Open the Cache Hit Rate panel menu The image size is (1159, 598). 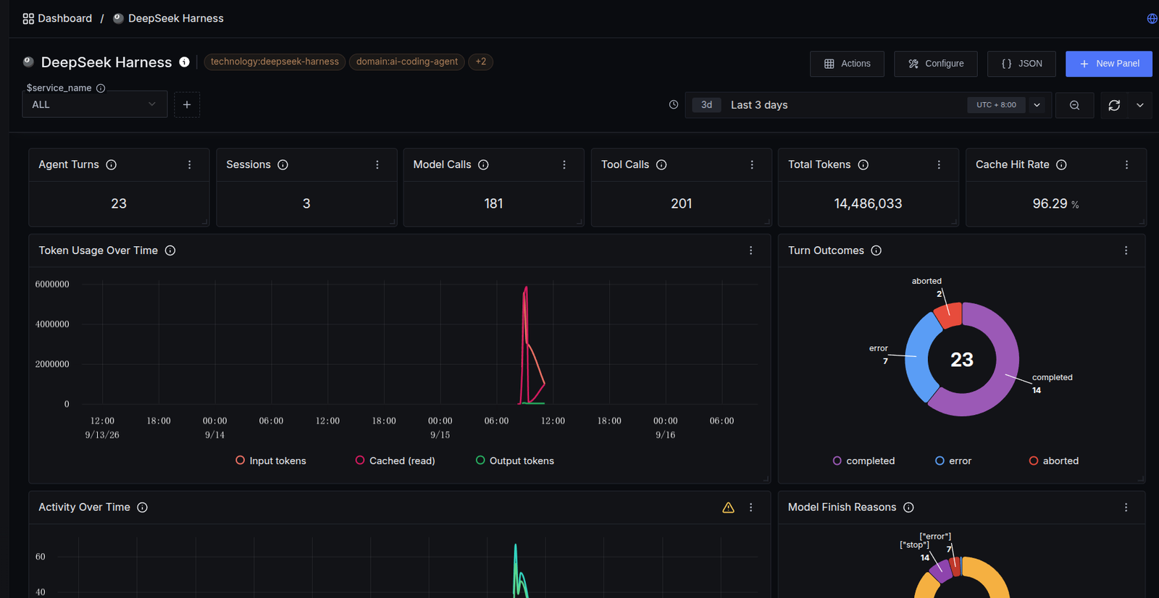point(1126,165)
